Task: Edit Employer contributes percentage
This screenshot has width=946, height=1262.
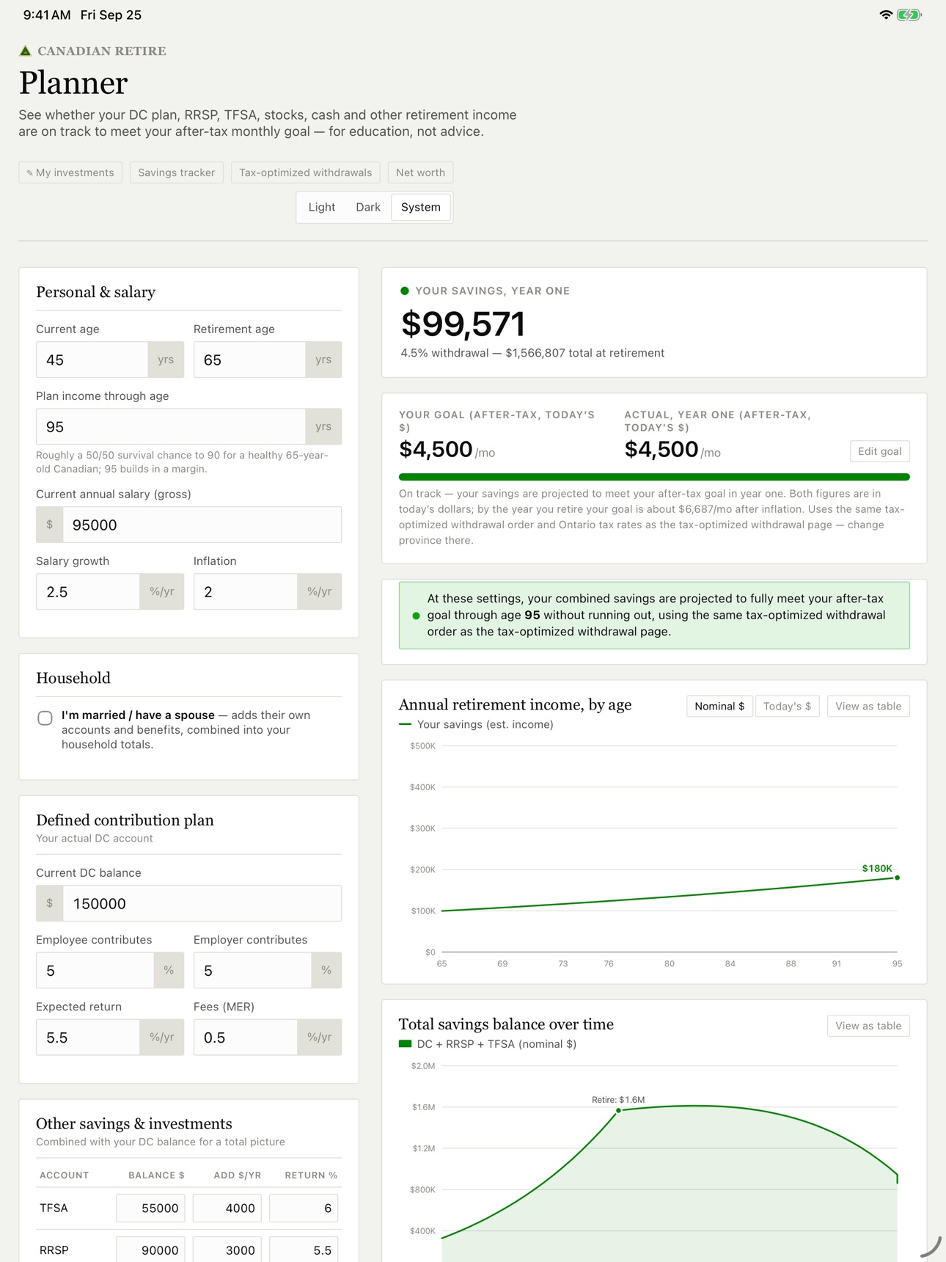Action: 253,970
